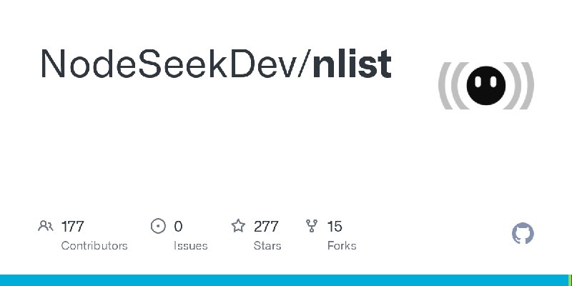
Task: Click the Issues label
Action: point(190,245)
